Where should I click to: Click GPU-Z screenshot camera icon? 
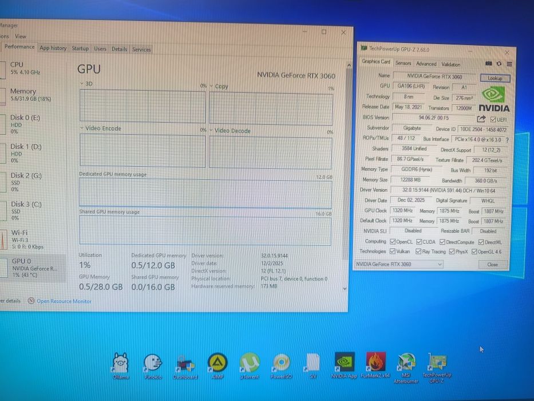tap(489, 64)
